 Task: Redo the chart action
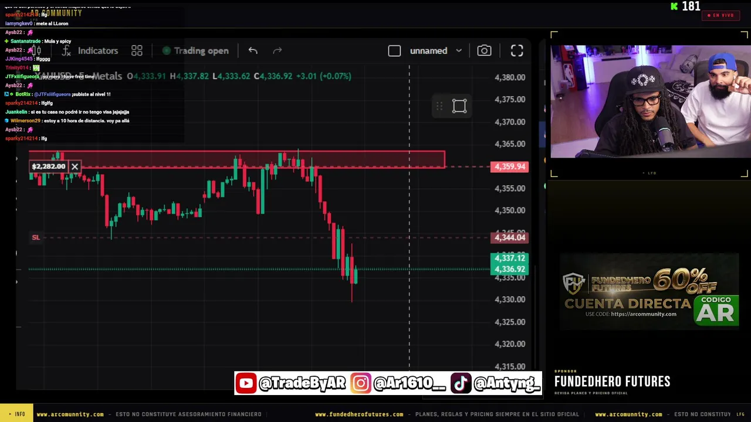tap(278, 51)
